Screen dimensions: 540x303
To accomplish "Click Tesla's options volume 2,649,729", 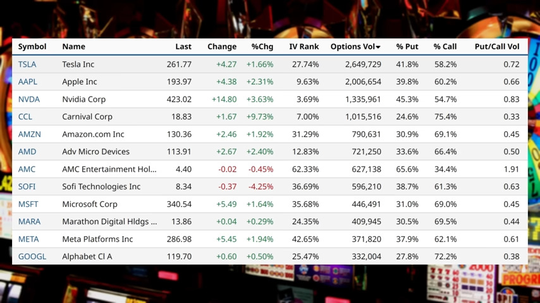I will tap(364, 64).
